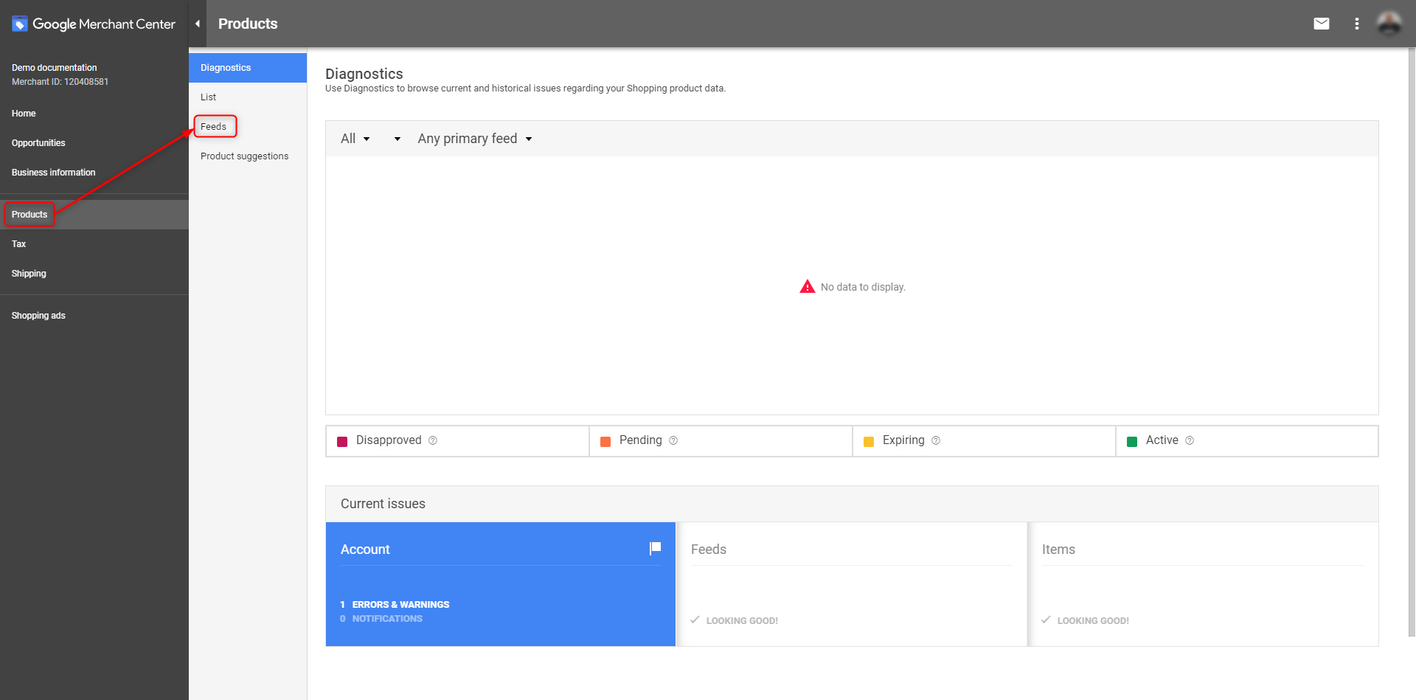
Task: Click the Expiring yellow color swatch
Action: (x=869, y=442)
